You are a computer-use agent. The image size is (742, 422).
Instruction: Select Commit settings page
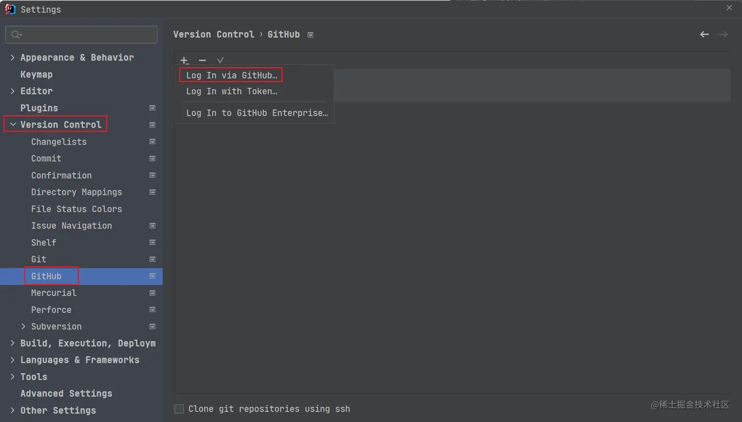[46, 158]
